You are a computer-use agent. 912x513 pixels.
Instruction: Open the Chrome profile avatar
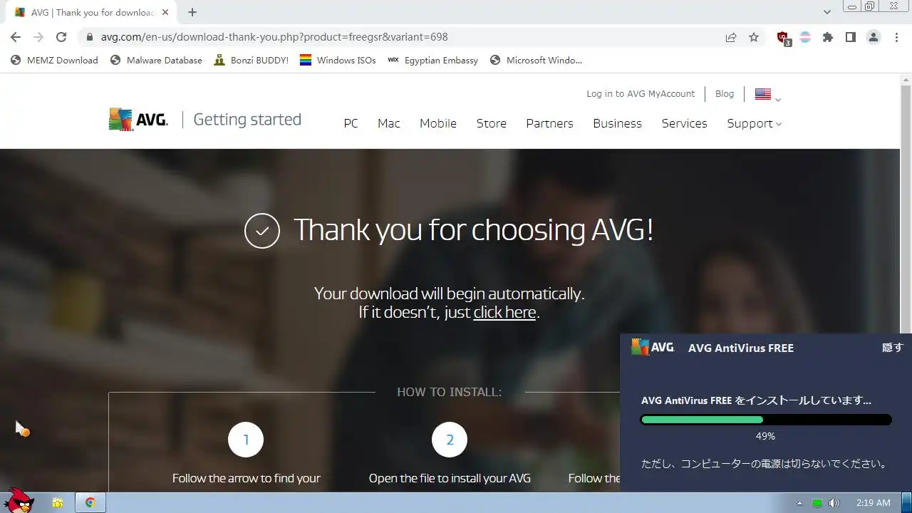tap(874, 37)
